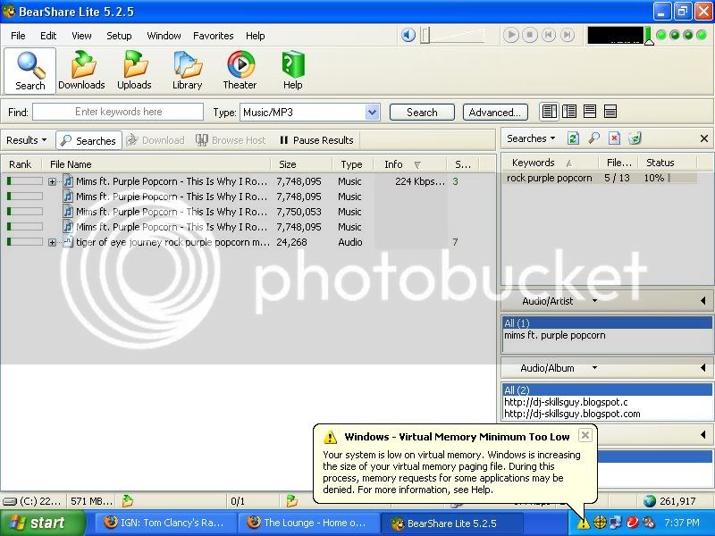Select mims ft. purple popcorn artist
This screenshot has height=536, width=715.
tap(555, 336)
